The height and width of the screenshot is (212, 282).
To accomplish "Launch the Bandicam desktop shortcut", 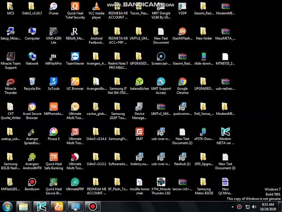I will pos(32,185).
